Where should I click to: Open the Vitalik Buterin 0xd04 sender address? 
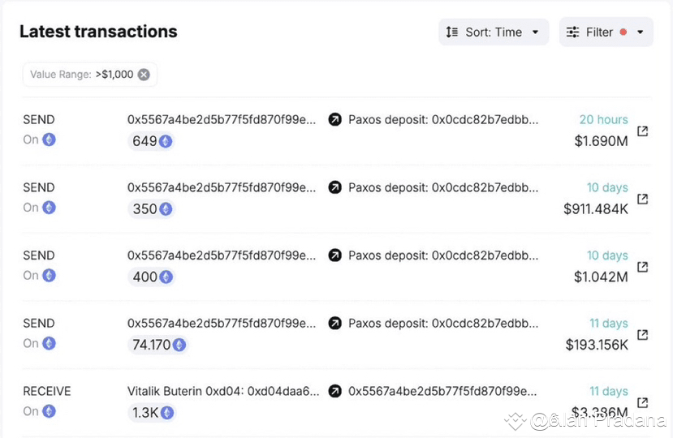point(223,391)
